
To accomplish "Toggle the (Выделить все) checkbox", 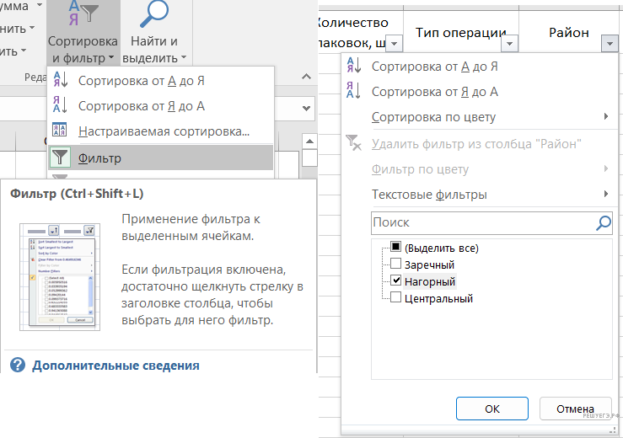I will [x=396, y=248].
